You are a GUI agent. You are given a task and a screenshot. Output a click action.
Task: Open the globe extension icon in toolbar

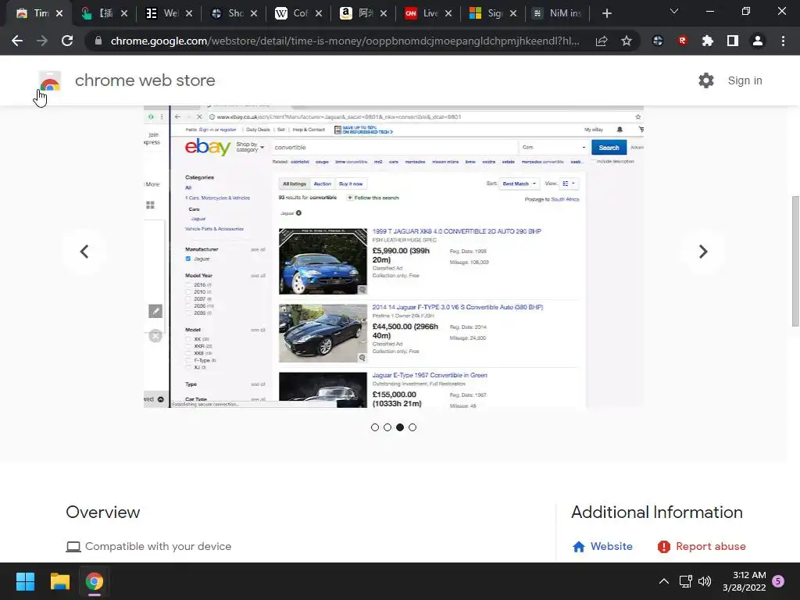coord(658,41)
